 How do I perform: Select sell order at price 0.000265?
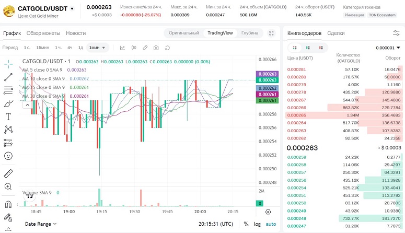coord(344,115)
